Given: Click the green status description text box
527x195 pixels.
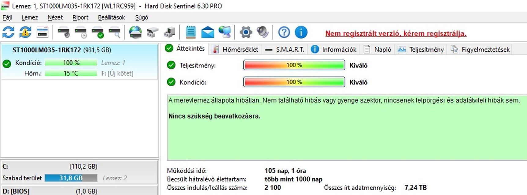Looking at the screenshot, I should (347, 127).
